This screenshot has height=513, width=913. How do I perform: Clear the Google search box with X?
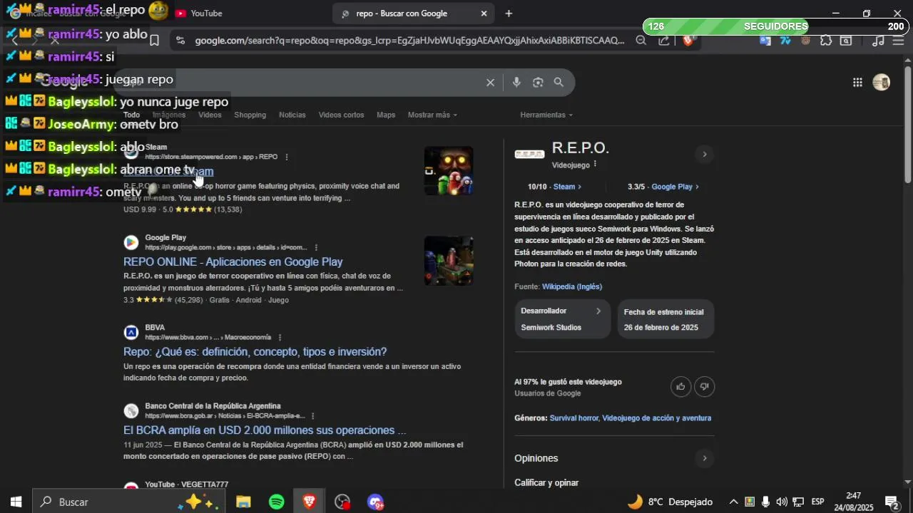pos(490,83)
